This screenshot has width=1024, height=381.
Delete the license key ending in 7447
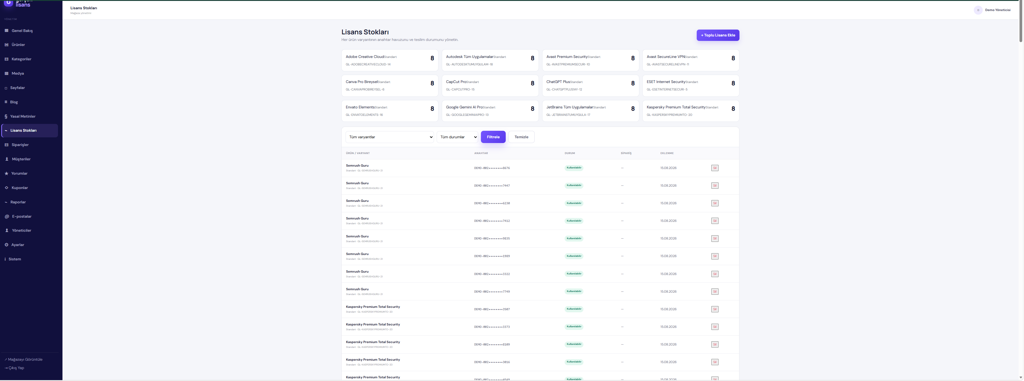(x=714, y=185)
